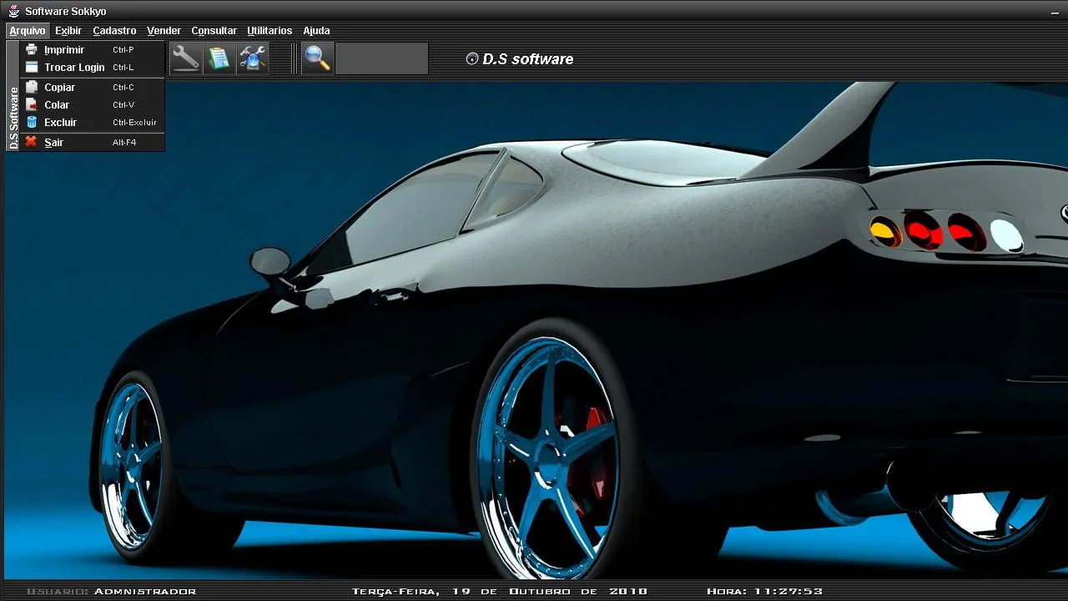Open the Vender menu
The height and width of the screenshot is (601, 1068).
tap(164, 31)
